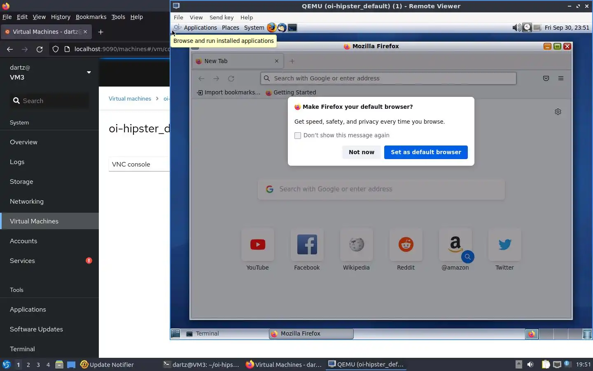Viewport: 593px width, 371px height.
Task: Click the reload button in guest Firefox
Action: click(231, 78)
